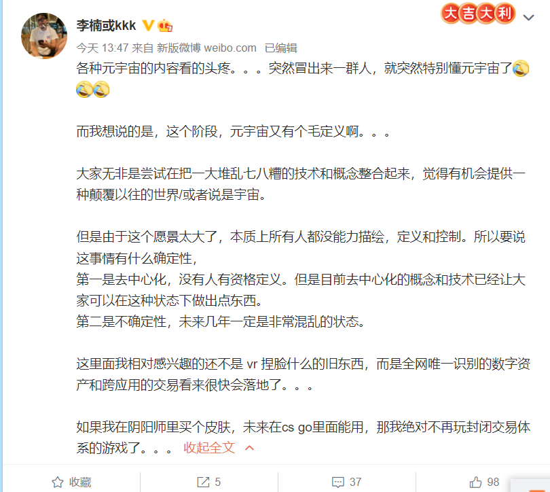Image resolution: width=550 pixels, height=492 pixels.
Task: Click the star favorite icon
Action: click(58, 482)
